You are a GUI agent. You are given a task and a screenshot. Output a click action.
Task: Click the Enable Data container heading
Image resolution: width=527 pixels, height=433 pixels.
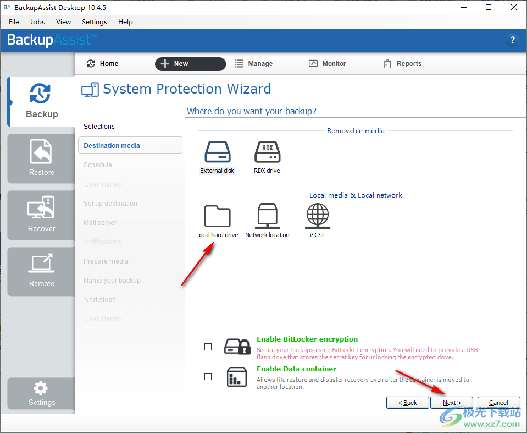pyautogui.click(x=296, y=369)
